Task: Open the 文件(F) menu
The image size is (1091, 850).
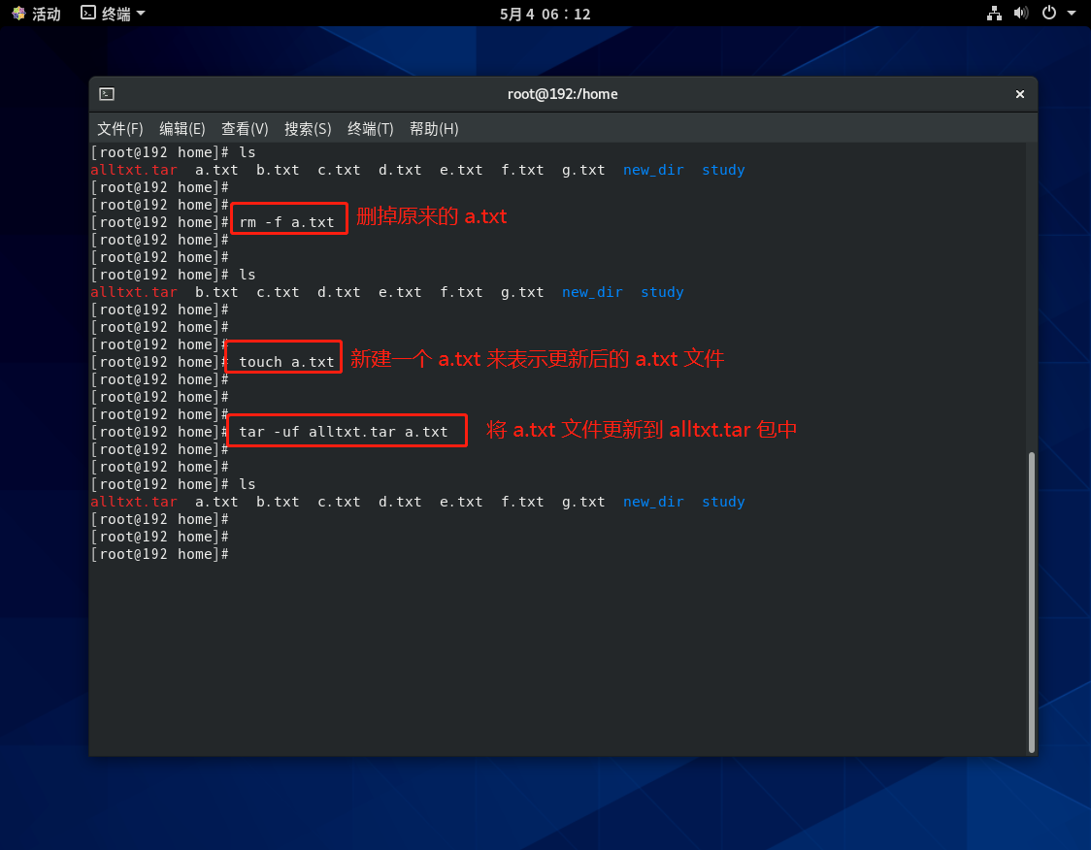Action: 120,129
